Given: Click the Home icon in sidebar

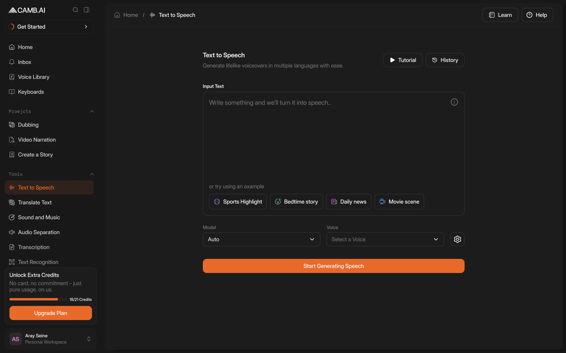Looking at the screenshot, I should (12, 47).
